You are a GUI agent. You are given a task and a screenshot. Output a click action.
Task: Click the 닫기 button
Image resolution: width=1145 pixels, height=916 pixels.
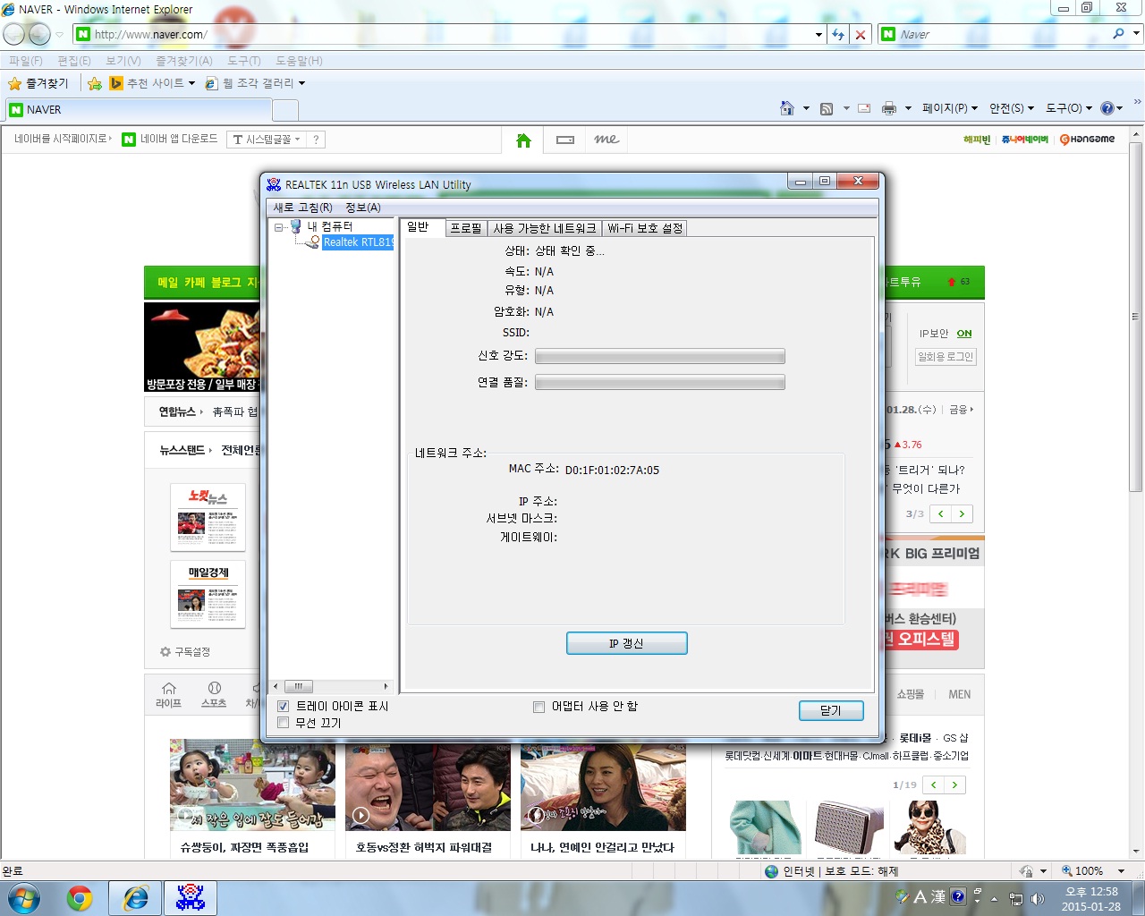pyautogui.click(x=831, y=710)
